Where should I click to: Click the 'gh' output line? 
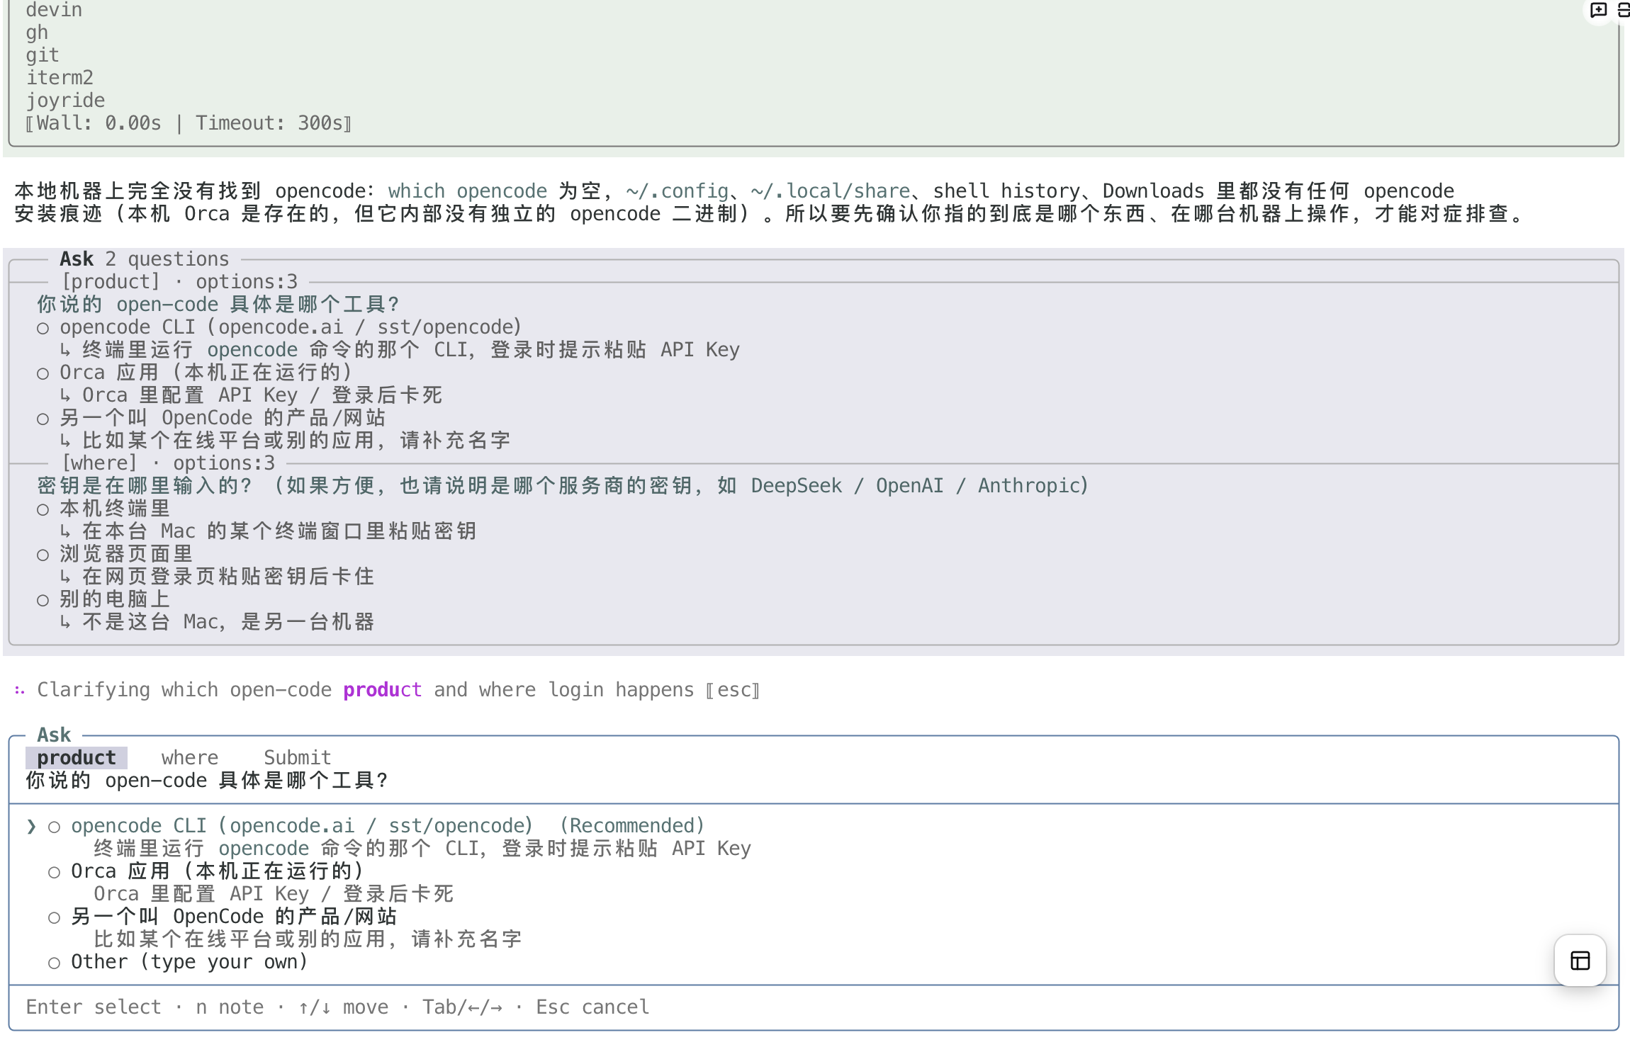(x=37, y=33)
